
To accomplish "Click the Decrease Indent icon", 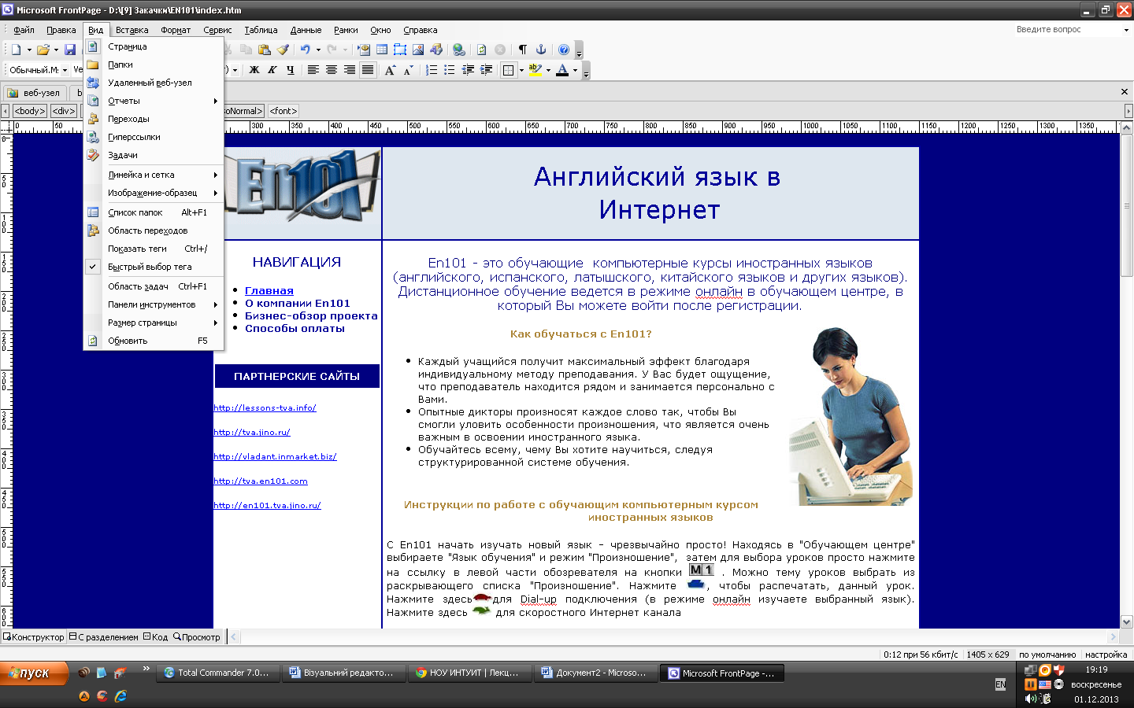I will click(x=468, y=70).
